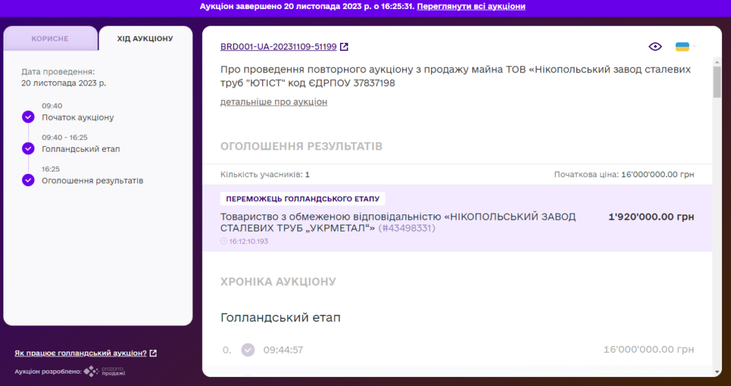This screenshot has width=731, height=386.
Task: Click external link icon next to голландський аукціон help
Action: tap(153, 354)
